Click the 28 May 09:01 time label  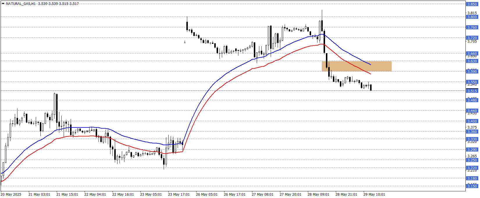click(318, 195)
